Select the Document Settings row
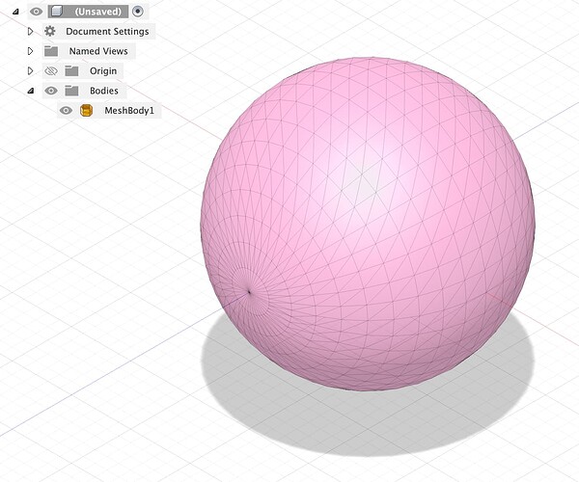This screenshot has width=579, height=482. (99, 32)
